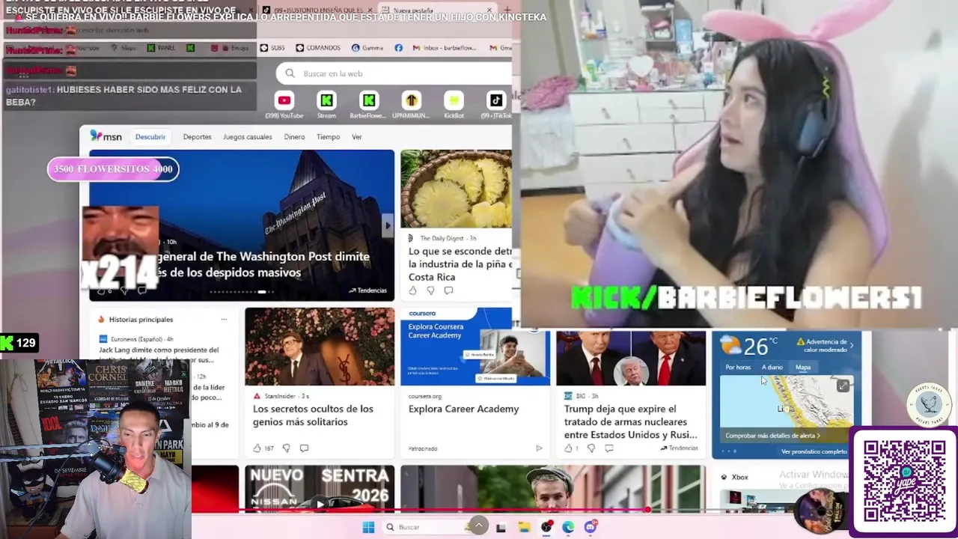Viewport: 958px width, 539px height.
Task: Open File Explorer from the taskbar
Action: coord(524,527)
